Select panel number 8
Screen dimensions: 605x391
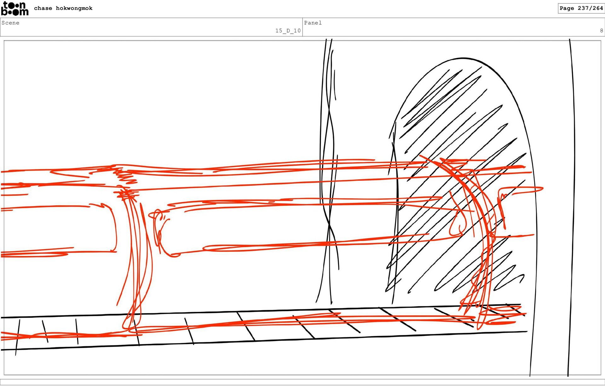601,31
